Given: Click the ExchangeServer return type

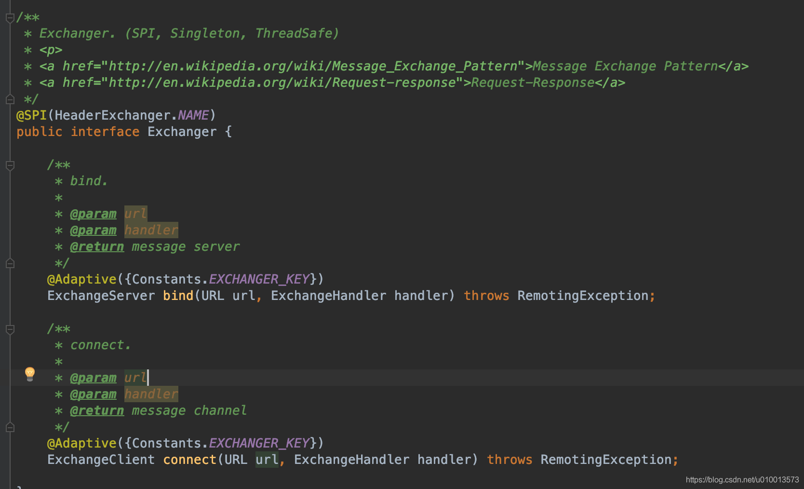Looking at the screenshot, I should tap(101, 296).
